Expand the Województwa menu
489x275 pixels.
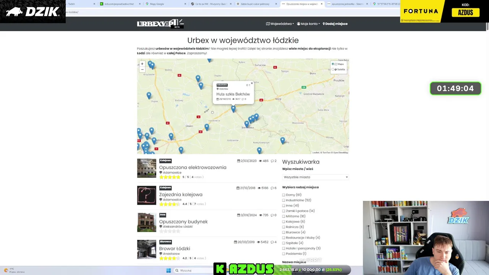(x=280, y=24)
